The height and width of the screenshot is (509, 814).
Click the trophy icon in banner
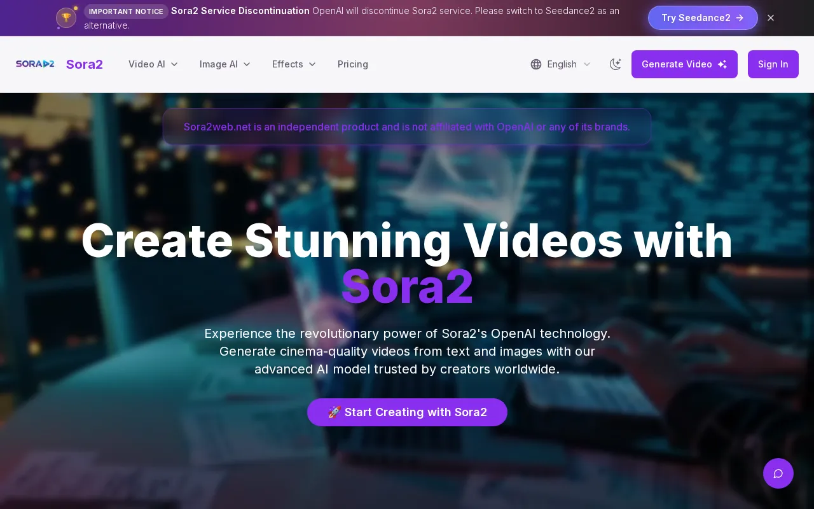point(66,18)
